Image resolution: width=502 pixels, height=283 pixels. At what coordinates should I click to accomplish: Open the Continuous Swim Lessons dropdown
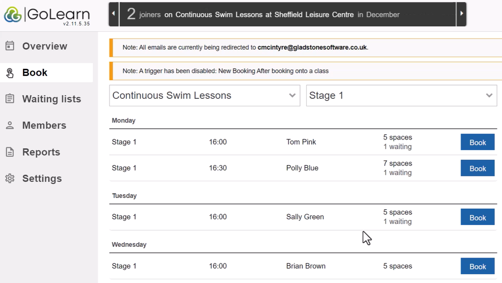[x=205, y=95]
